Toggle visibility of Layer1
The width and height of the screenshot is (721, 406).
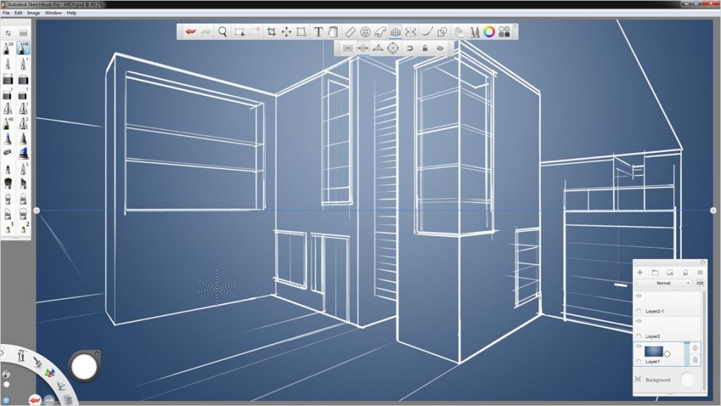point(639,347)
